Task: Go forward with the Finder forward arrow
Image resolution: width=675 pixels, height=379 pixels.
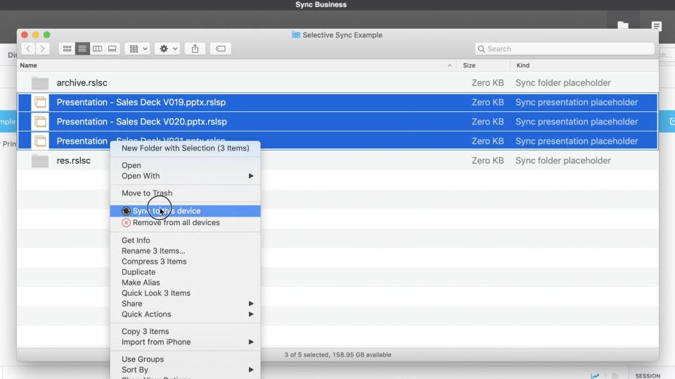Action: click(43, 49)
